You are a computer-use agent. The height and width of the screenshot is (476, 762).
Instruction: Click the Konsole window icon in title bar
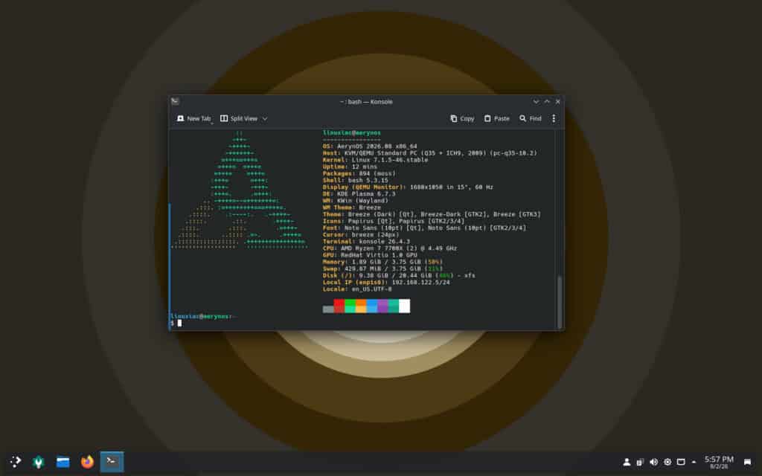pos(175,101)
